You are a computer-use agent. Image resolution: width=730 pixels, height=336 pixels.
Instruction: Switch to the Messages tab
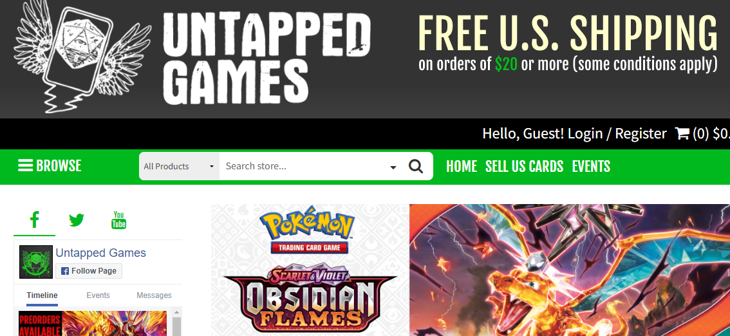(x=154, y=295)
